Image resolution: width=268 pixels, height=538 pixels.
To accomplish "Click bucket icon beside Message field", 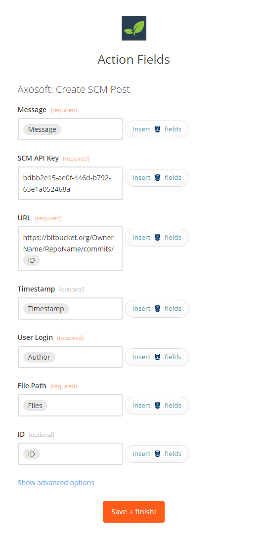I will [x=157, y=129].
